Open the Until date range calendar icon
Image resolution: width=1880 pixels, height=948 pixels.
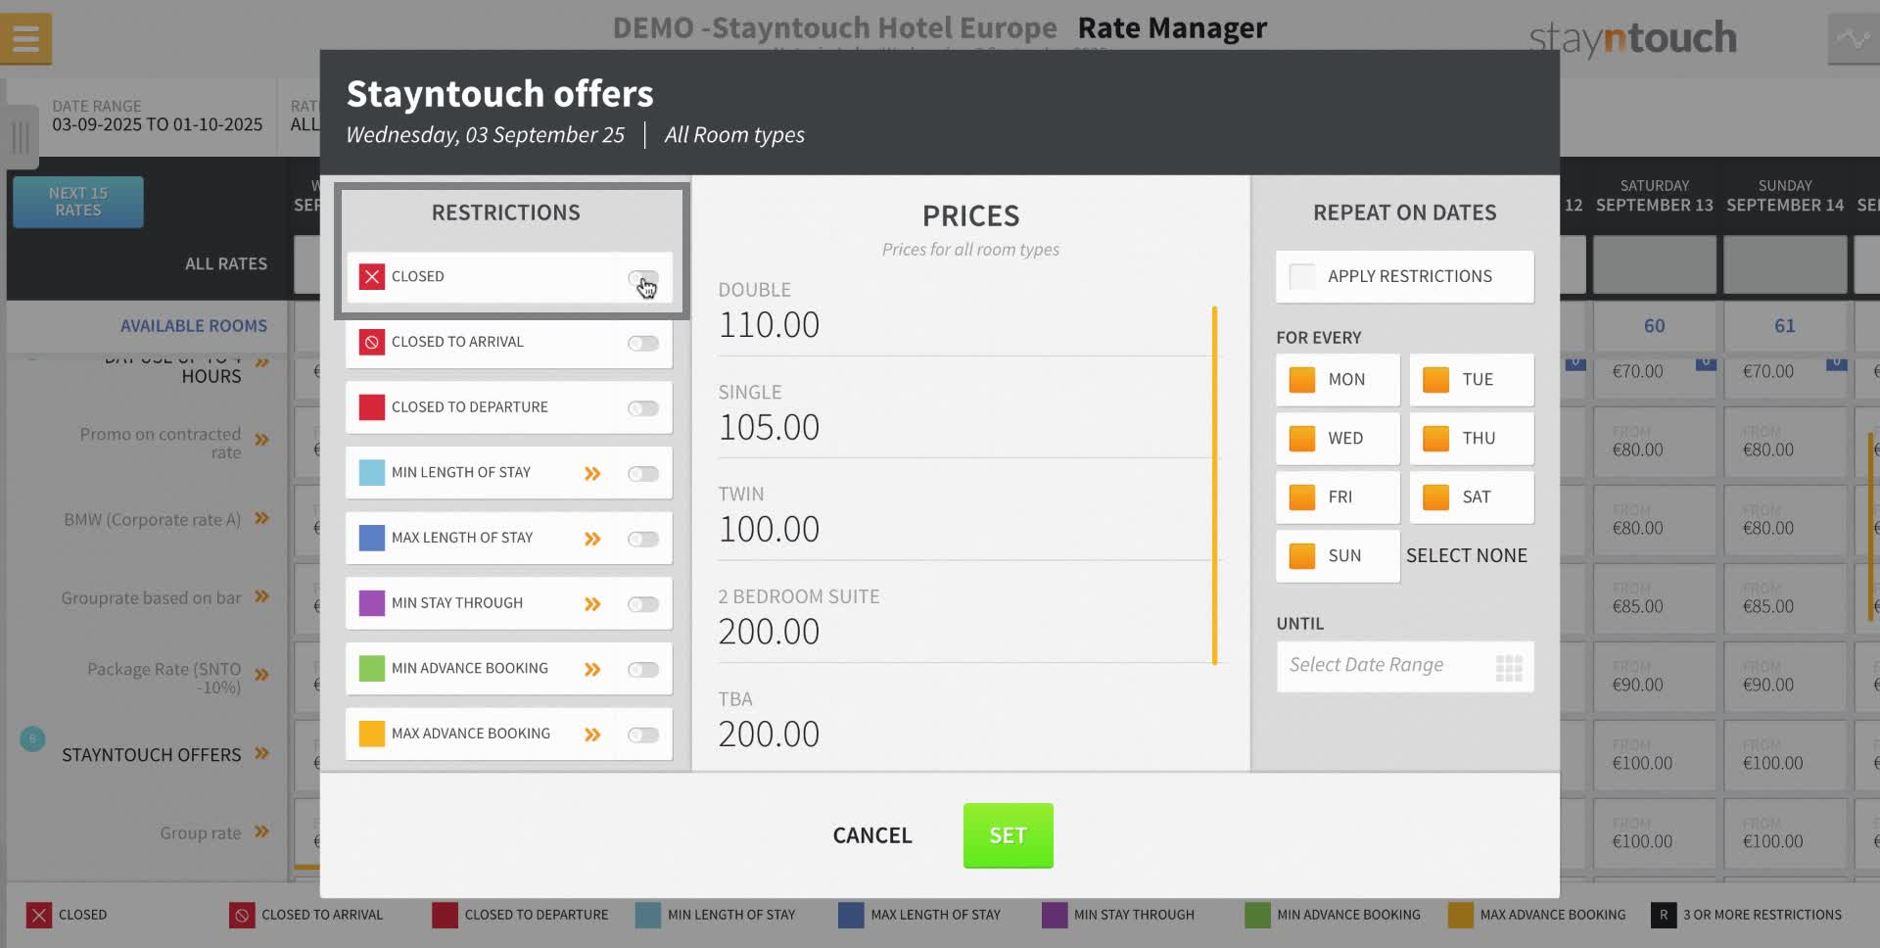click(1509, 668)
